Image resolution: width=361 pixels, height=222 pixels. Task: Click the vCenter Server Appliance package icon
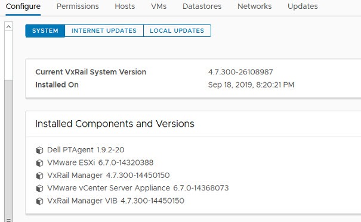pos(39,189)
